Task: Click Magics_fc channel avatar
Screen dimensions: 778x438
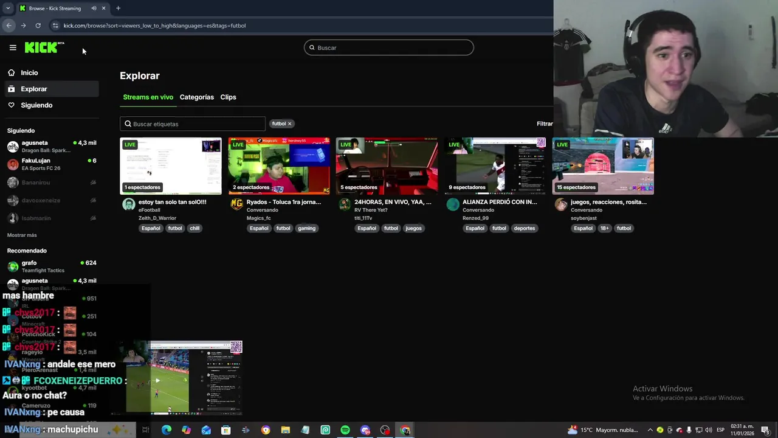Action: [x=236, y=204]
